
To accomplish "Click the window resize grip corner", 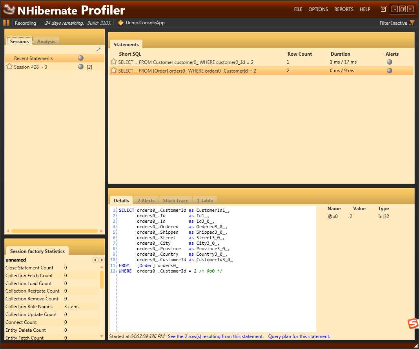I will tap(416, 346).
